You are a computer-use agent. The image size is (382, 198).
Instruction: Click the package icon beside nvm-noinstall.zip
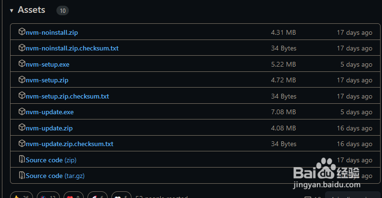[x=22, y=31]
